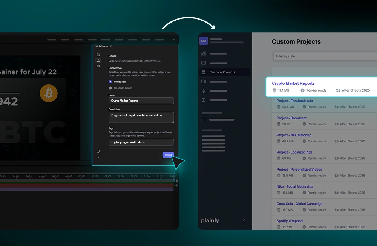Click Render ready check icon for Crypto Market Reports
The height and width of the screenshot is (246, 377).
point(302,90)
